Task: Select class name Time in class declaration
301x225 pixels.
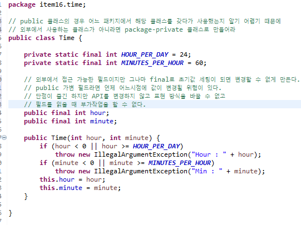Action: [67, 38]
